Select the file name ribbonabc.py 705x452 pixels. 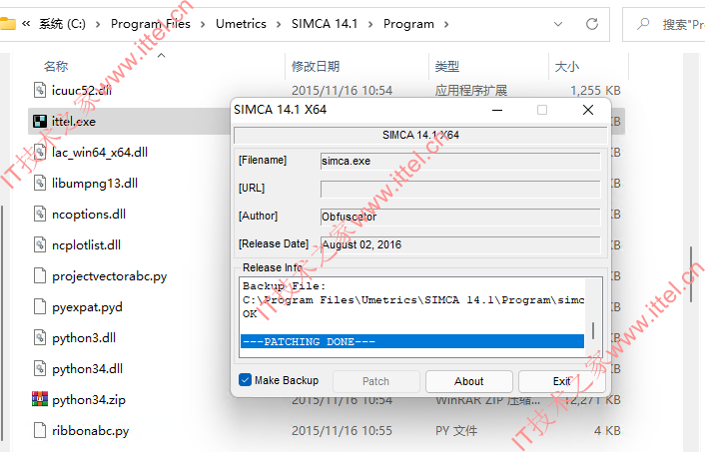(91, 431)
